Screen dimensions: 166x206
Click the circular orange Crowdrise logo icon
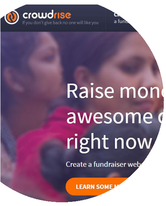click(12, 17)
